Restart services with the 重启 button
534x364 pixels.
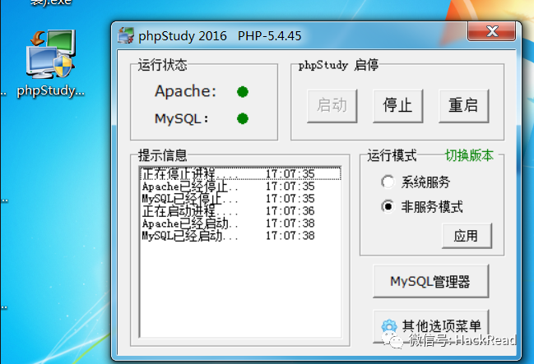coord(463,106)
